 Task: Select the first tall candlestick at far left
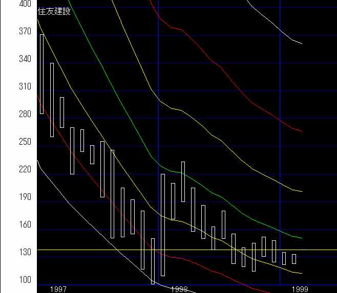(x=42, y=74)
